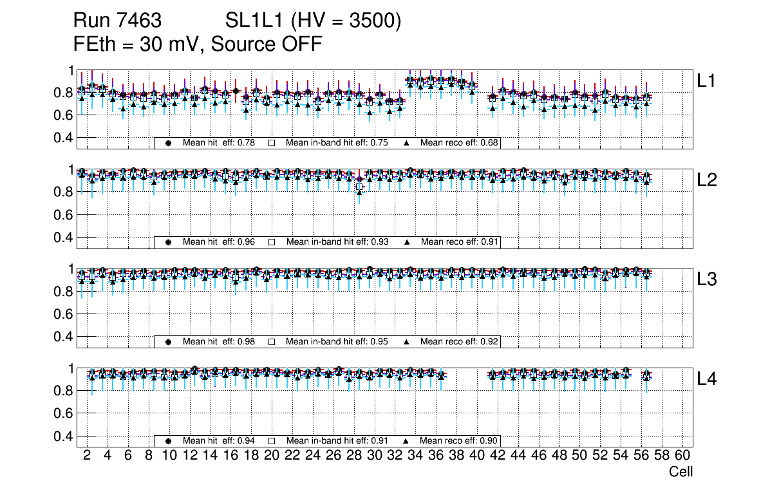The height and width of the screenshot is (497, 770).
Task: Click the L3 panel label
Action: (707, 279)
